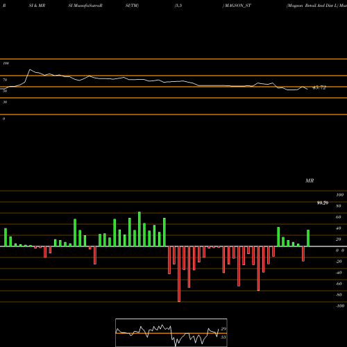Click the -20 label on MR axis
The height and width of the screenshot is (347, 347).
click(x=339, y=262)
